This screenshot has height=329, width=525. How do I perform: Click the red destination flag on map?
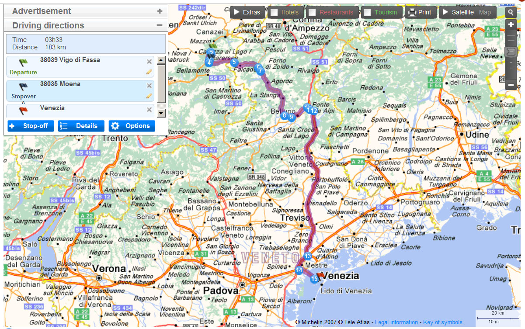320,275
